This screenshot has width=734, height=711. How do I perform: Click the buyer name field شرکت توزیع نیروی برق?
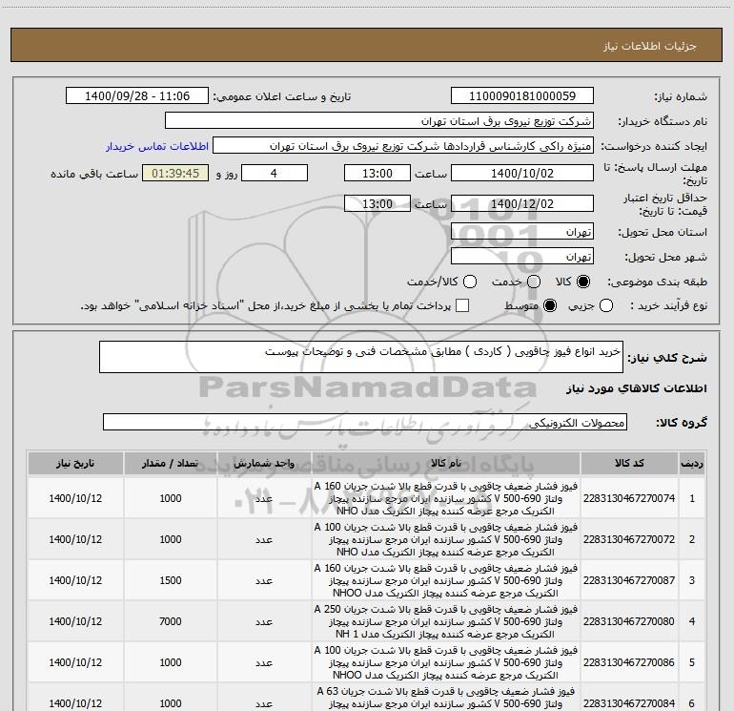379,121
